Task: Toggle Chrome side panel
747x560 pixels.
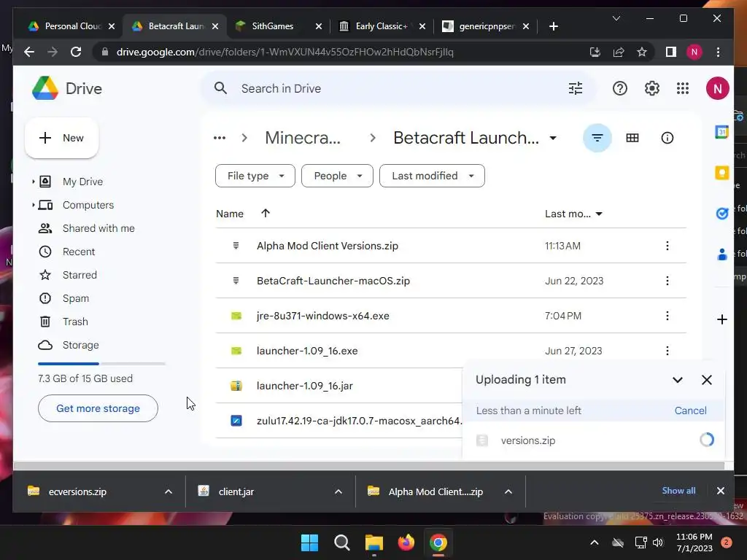Action: coord(671,52)
